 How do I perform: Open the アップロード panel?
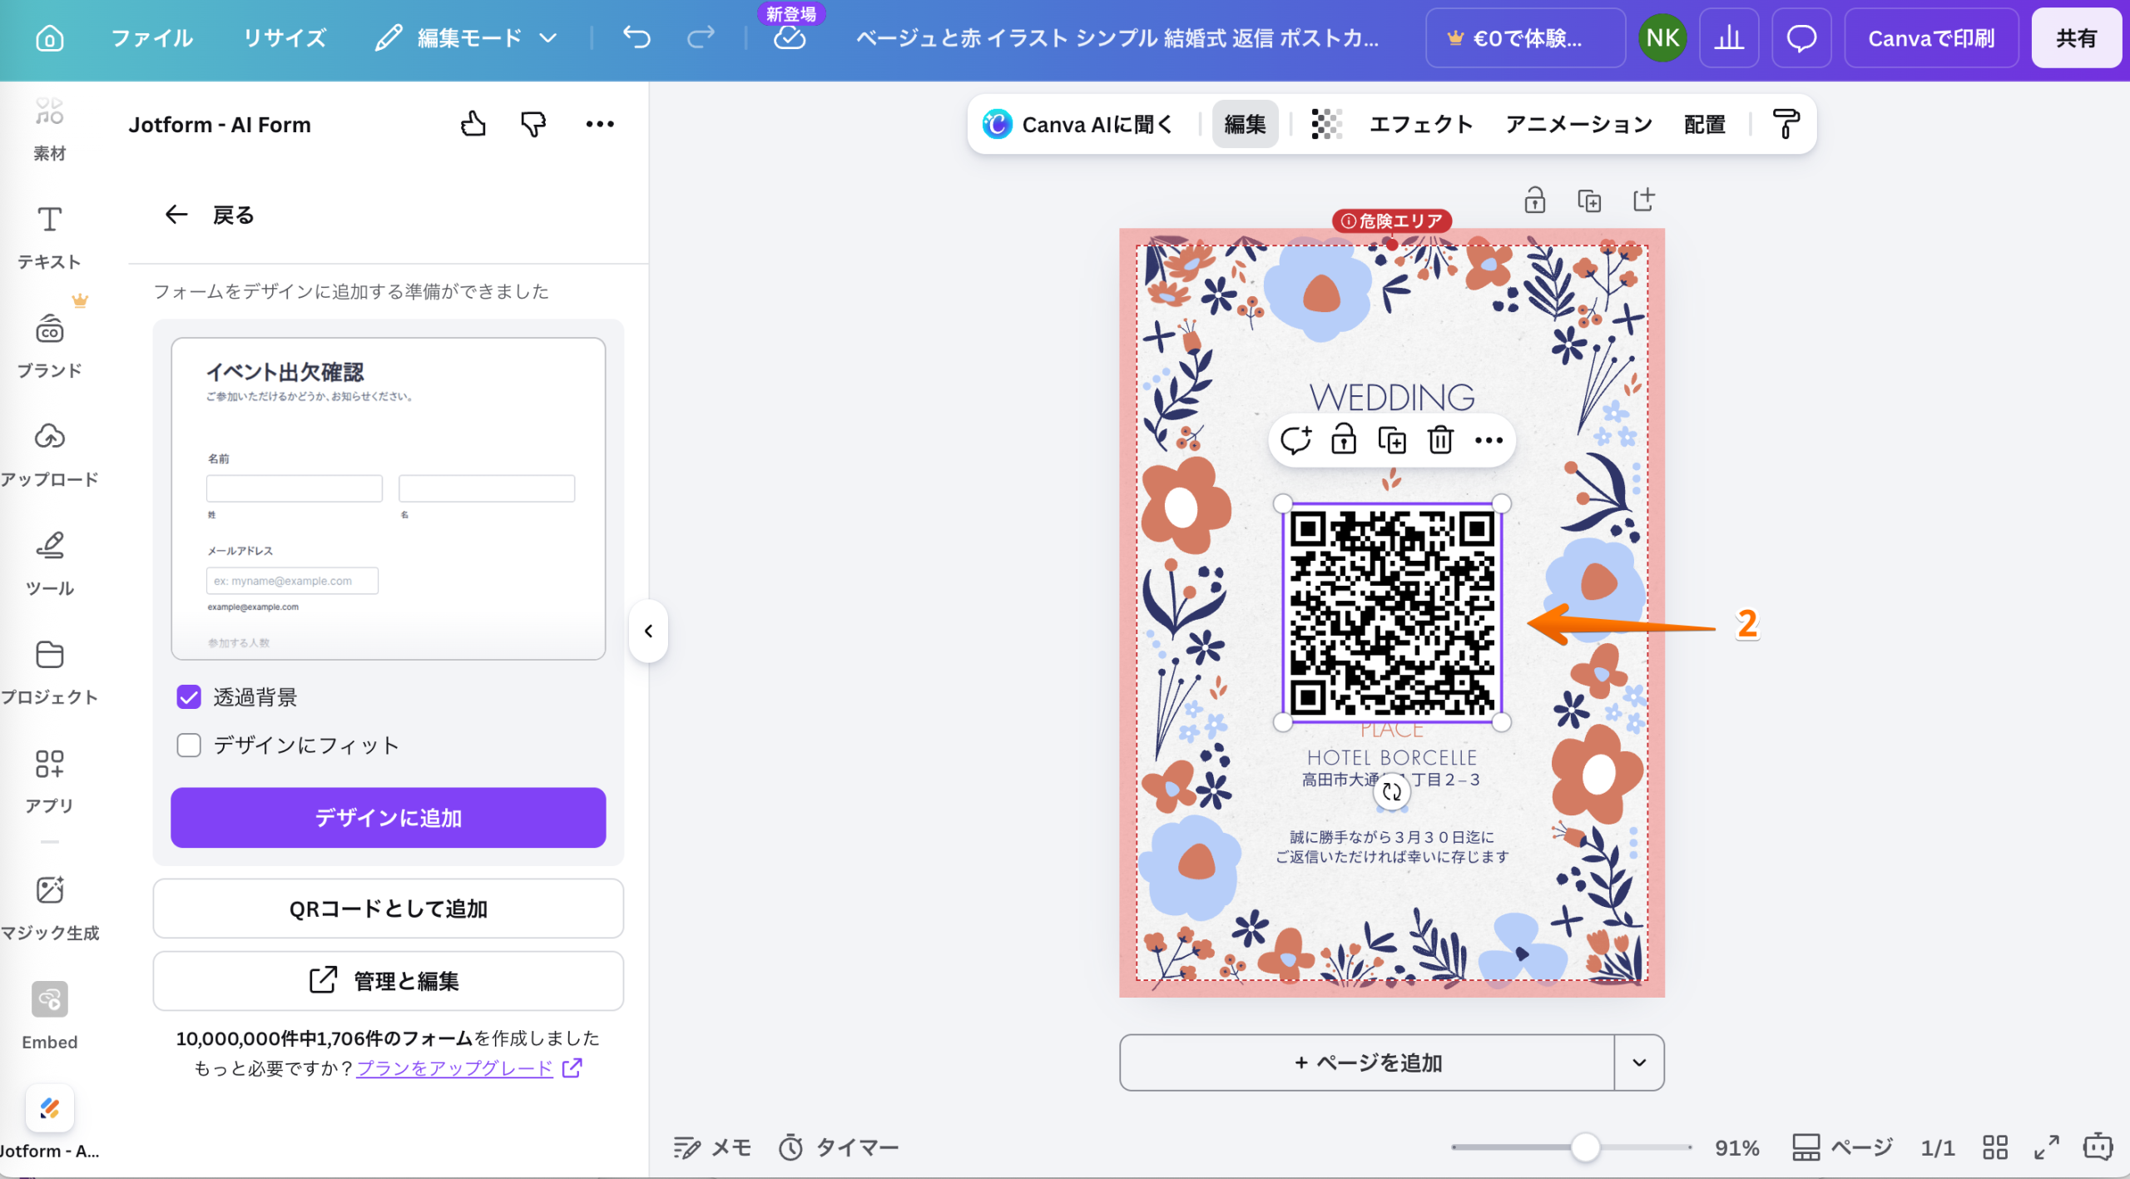point(50,455)
